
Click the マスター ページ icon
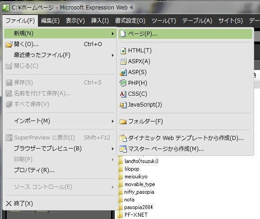click(x=123, y=149)
